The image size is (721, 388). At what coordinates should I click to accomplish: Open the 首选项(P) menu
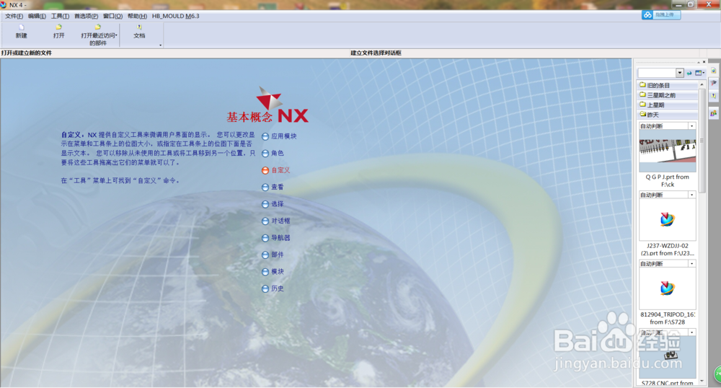point(86,16)
